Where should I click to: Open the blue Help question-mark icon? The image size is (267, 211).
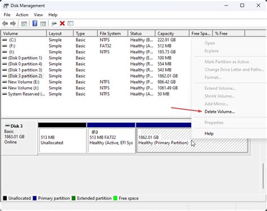point(35,24)
